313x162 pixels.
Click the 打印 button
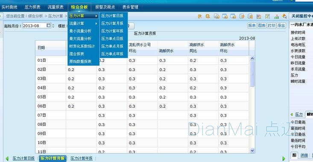pyautogui.click(x=272, y=26)
